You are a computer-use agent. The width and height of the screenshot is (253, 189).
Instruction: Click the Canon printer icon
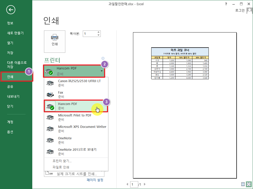pyautogui.click(x=50, y=83)
